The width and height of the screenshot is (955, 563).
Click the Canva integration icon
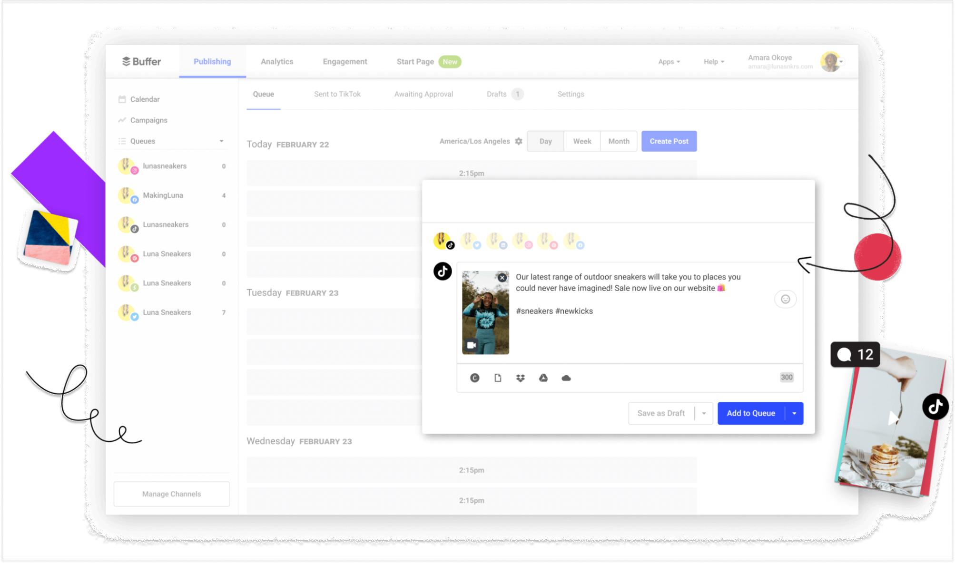tap(474, 378)
